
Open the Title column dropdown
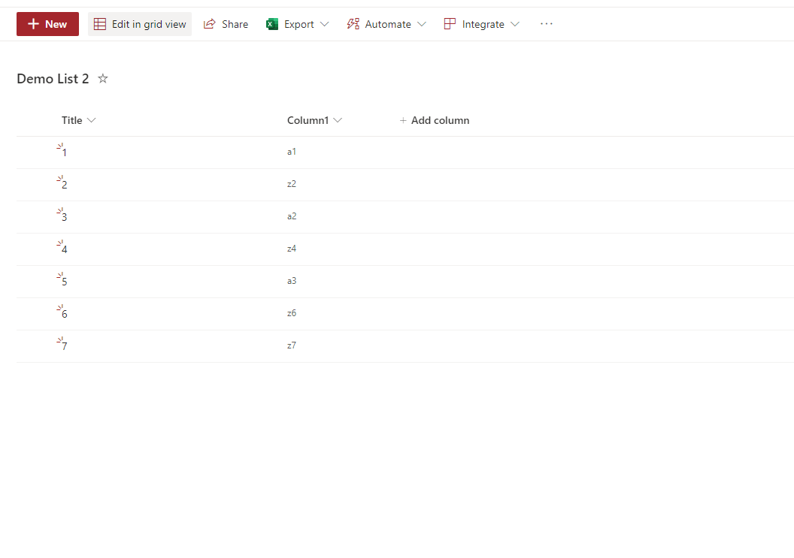[92, 120]
